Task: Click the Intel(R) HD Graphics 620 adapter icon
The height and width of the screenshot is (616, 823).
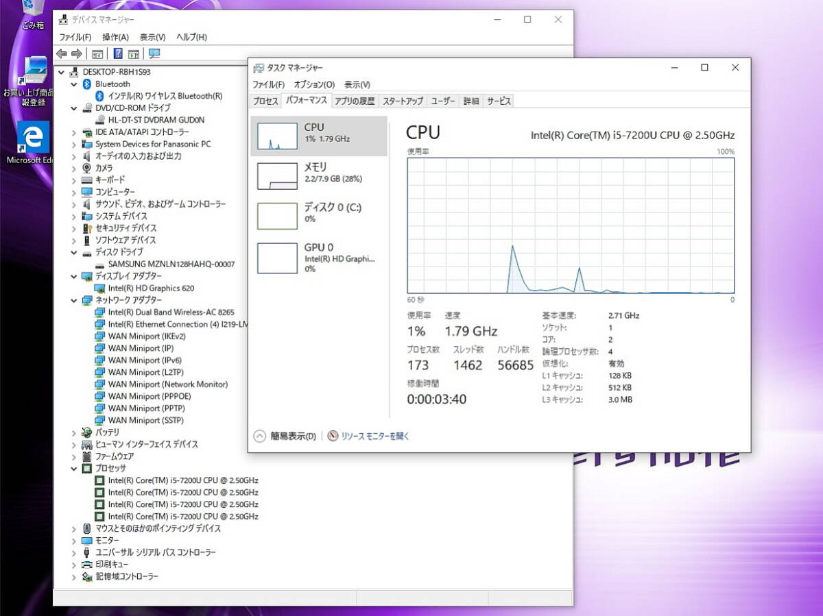Action: [100, 288]
